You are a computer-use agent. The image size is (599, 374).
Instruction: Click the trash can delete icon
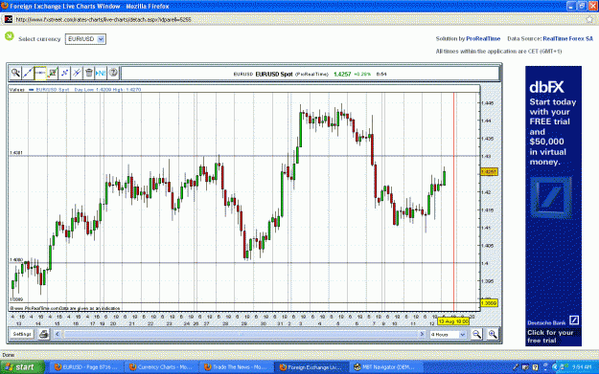pos(89,73)
